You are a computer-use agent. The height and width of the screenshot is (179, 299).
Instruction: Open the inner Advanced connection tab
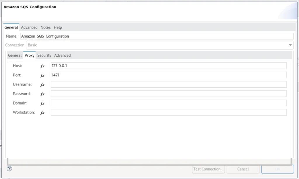point(62,55)
